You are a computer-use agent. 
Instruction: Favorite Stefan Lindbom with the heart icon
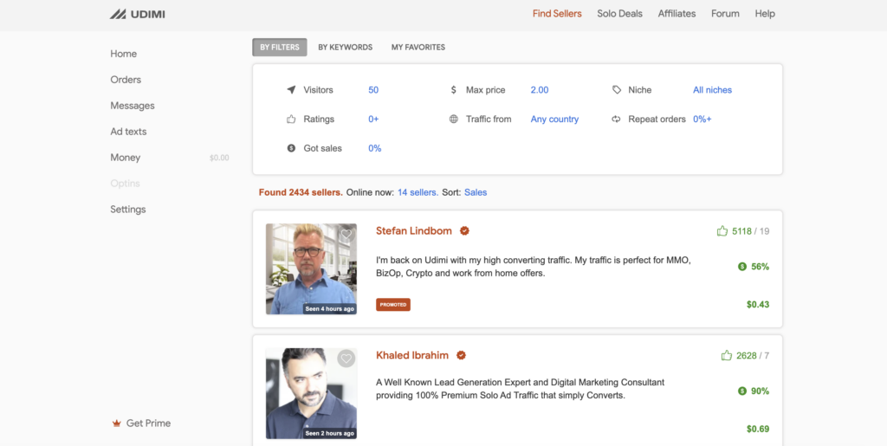346,234
